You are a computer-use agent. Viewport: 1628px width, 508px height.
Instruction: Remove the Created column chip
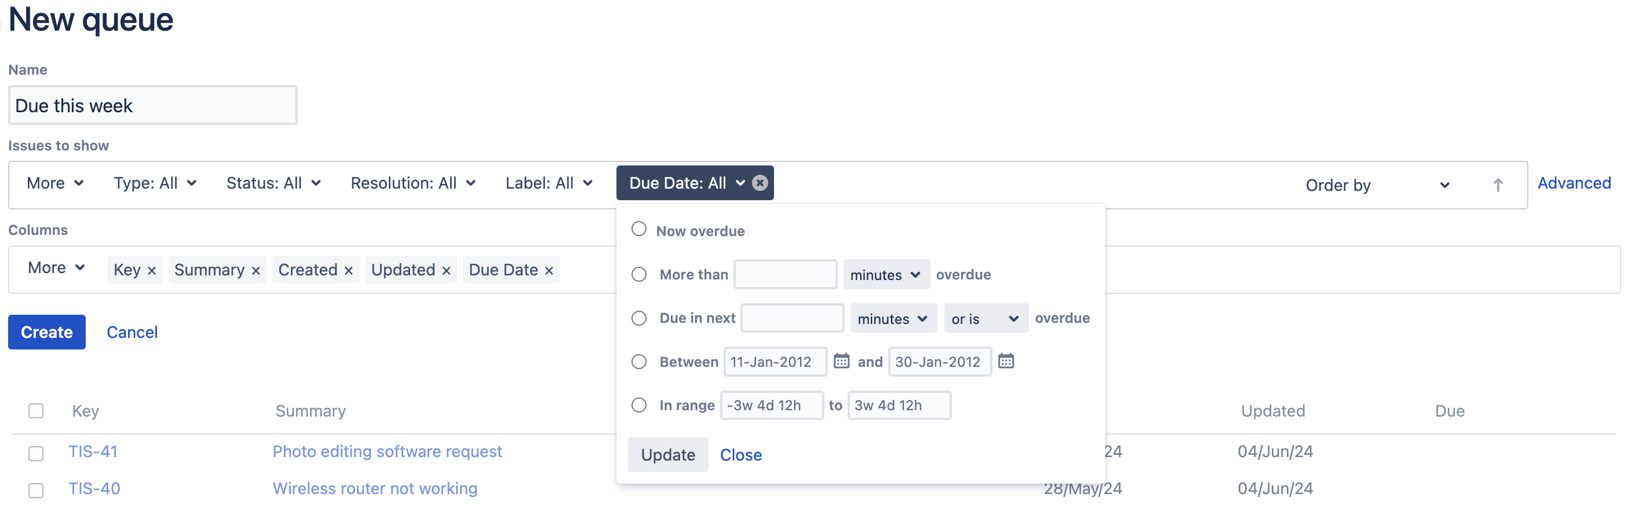[x=348, y=271]
